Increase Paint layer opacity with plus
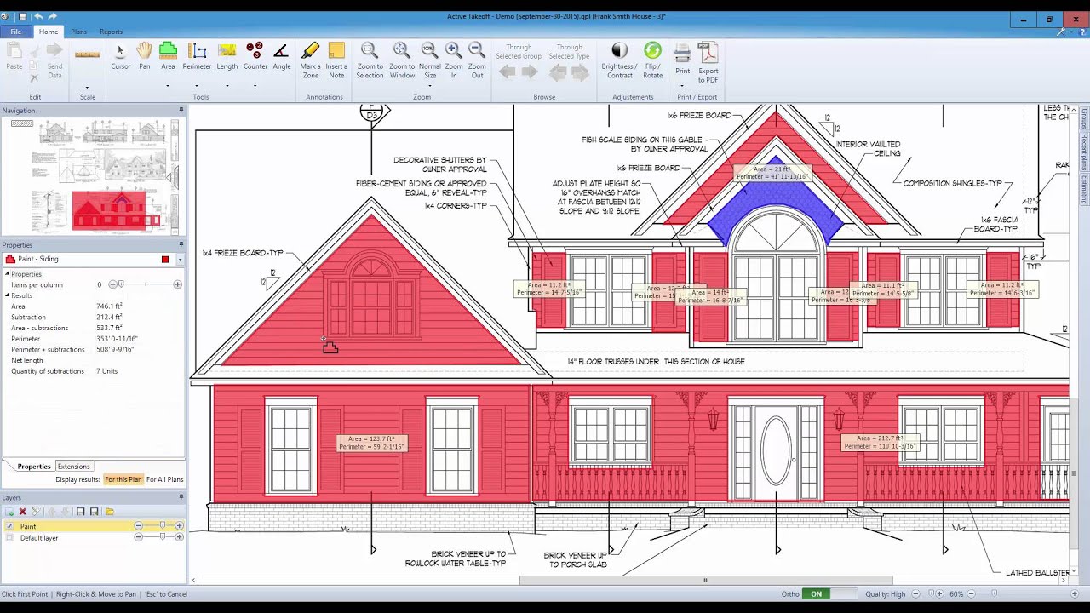 179,526
